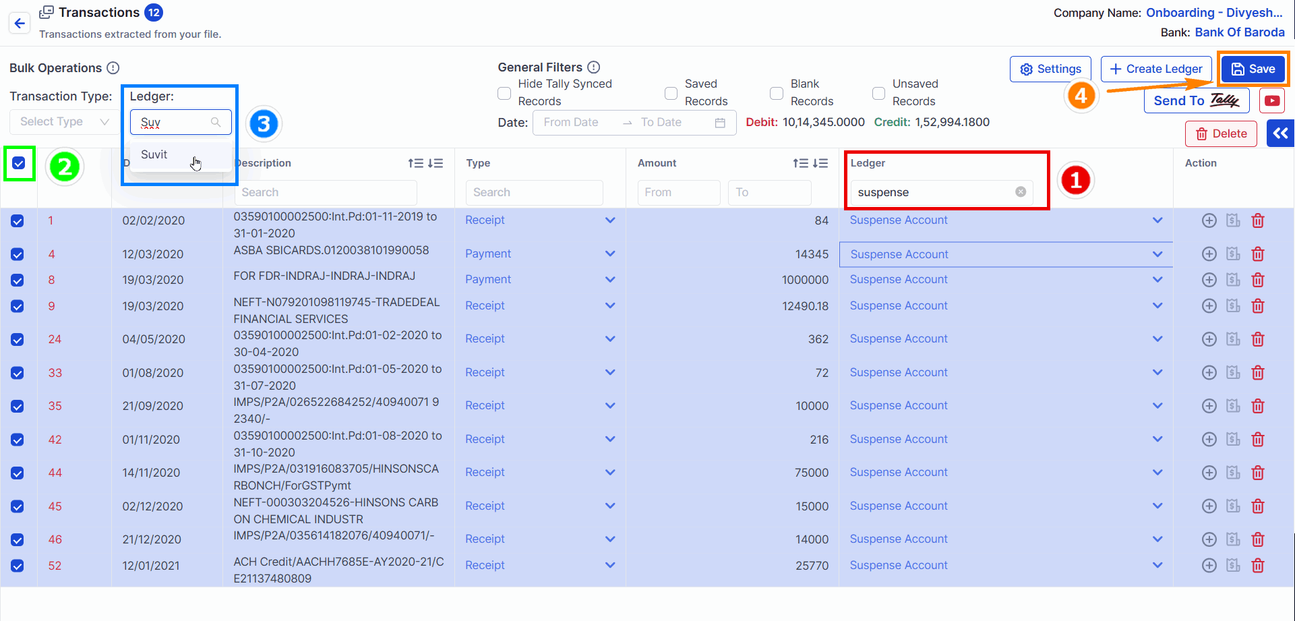Click the back arrow beside Transactions
The image size is (1295, 621).
point(20,24)
